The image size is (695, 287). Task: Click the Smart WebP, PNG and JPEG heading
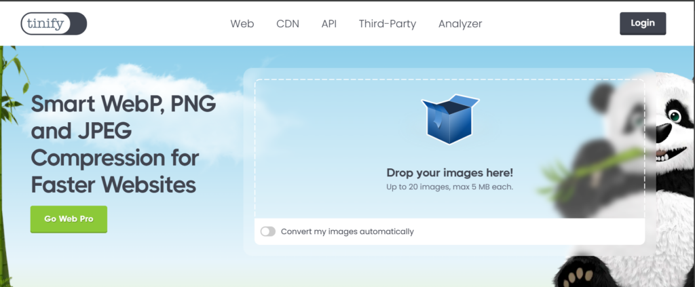(124, 145)
